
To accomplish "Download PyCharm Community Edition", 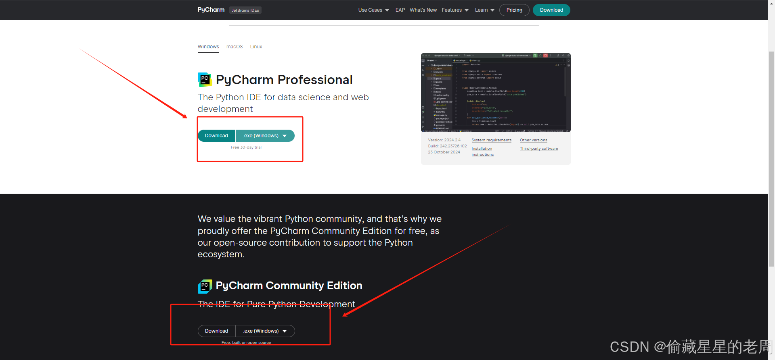I will [x=217, y=331].
